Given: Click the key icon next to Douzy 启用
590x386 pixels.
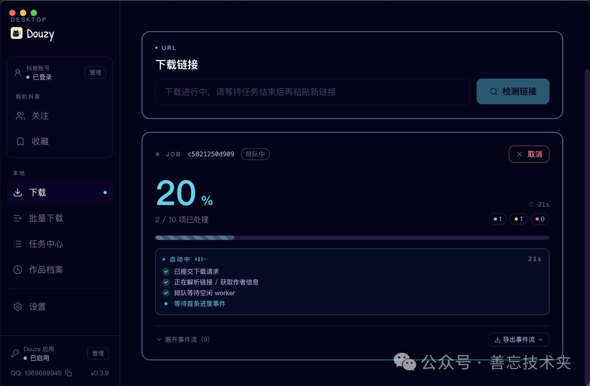Looking at the screenshot, I should (x=15, y=353).
